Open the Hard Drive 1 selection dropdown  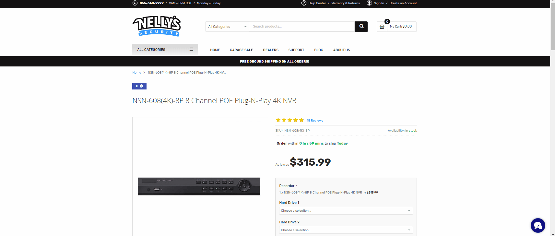[x=346, y=211]
